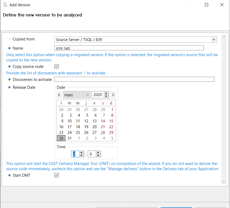The height and width of the screenshot is (208, 230).
Task: Go to previous month in calendar
Action: tap(59, 95)
